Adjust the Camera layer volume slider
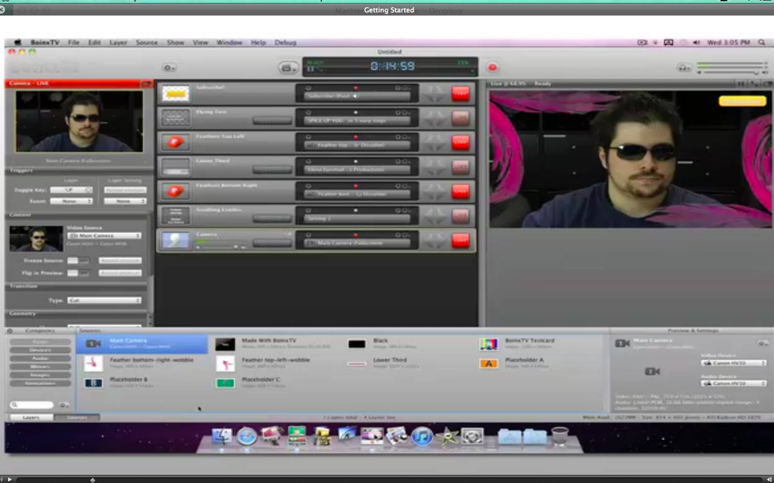This screenshot has width=774, height=483. pos(220,247)
